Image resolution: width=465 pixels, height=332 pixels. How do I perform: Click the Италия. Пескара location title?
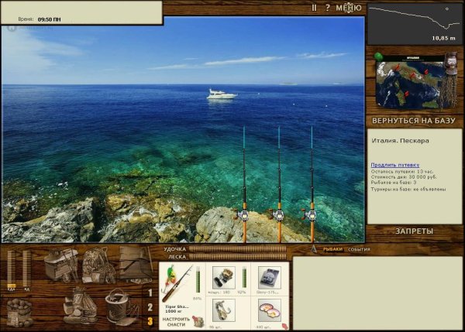coord(400,141)
